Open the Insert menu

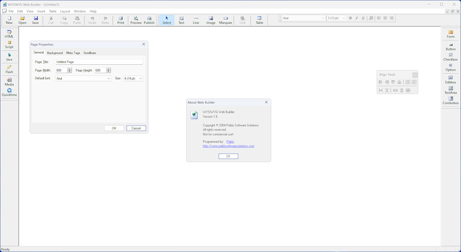tap(41, 11)
